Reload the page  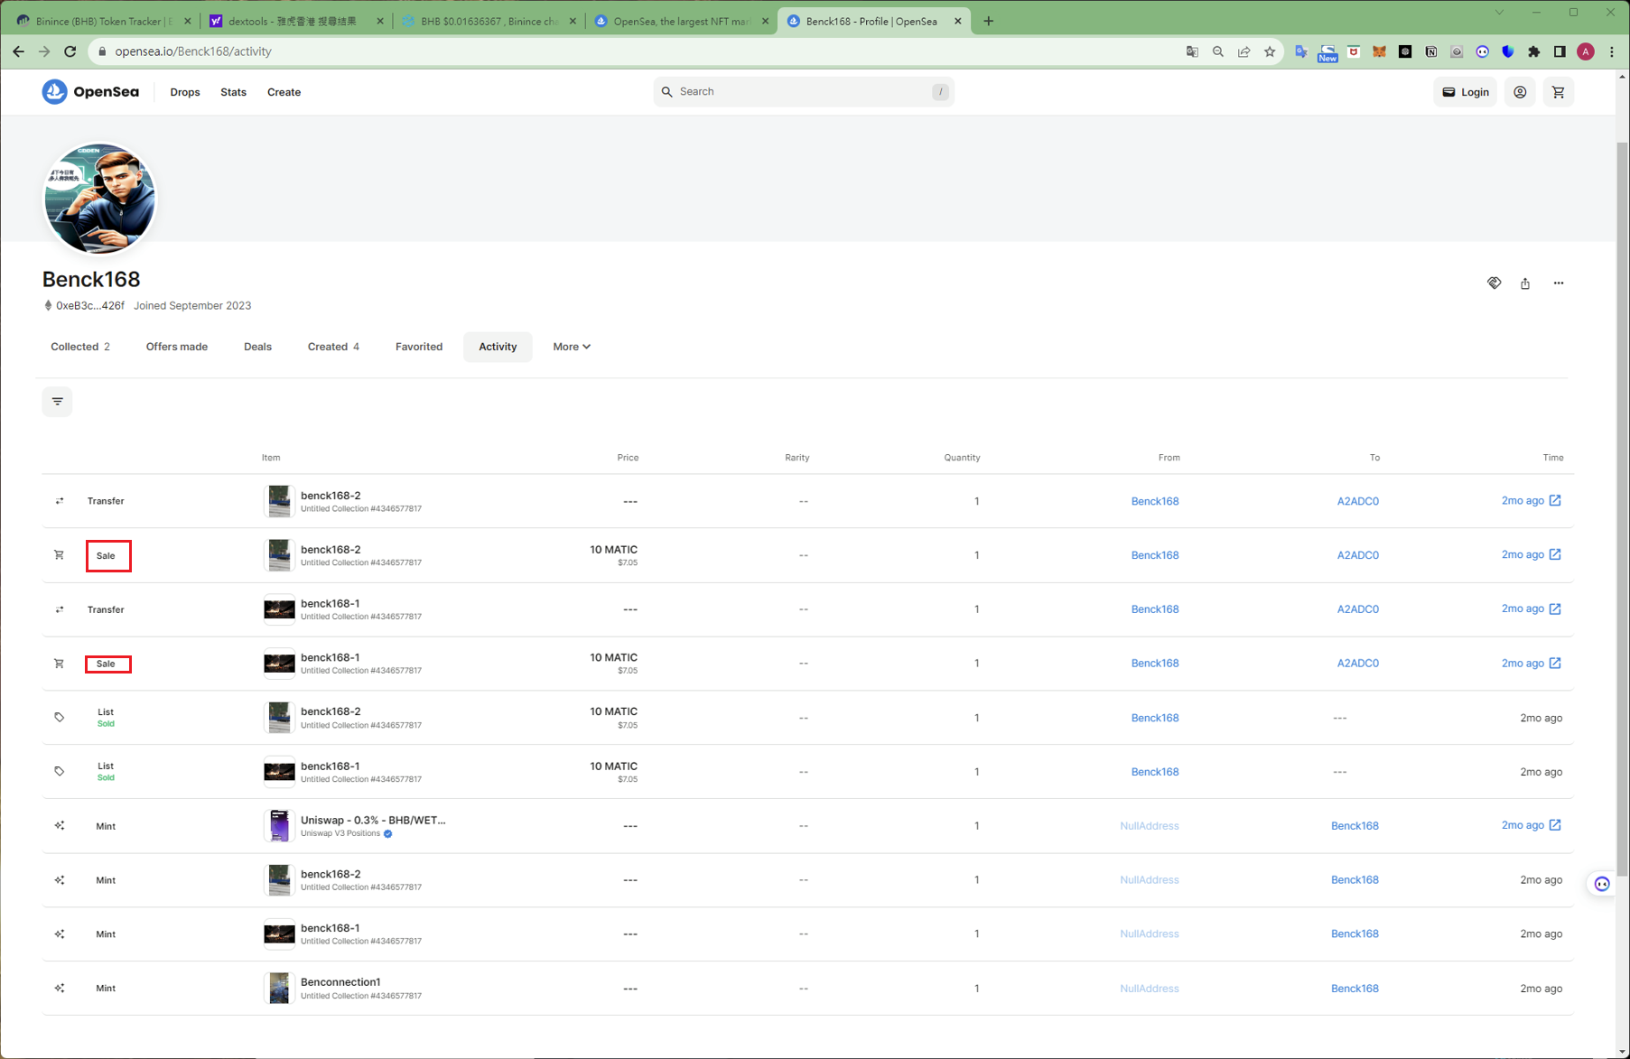(x=70, y=51)
